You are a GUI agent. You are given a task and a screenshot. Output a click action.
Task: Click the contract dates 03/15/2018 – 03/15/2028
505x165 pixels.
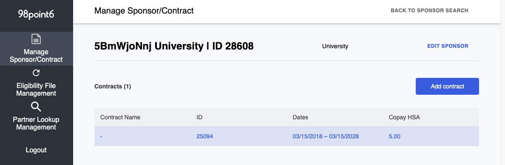tap(326, 137)
